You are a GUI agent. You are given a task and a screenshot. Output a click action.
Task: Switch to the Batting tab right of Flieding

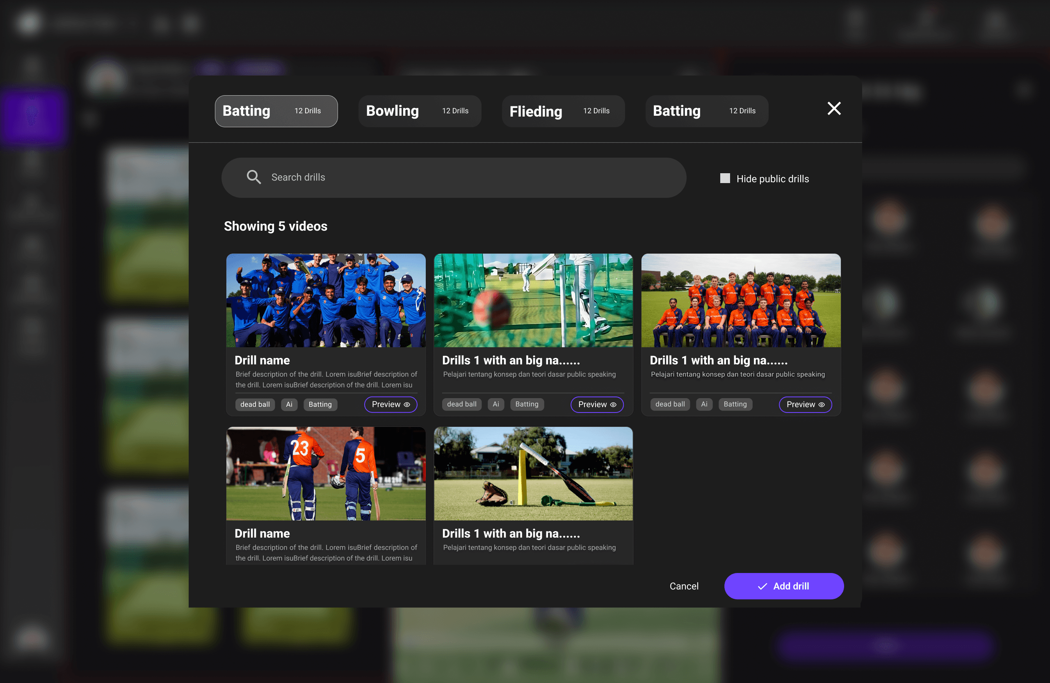click(x=707, y=111)
